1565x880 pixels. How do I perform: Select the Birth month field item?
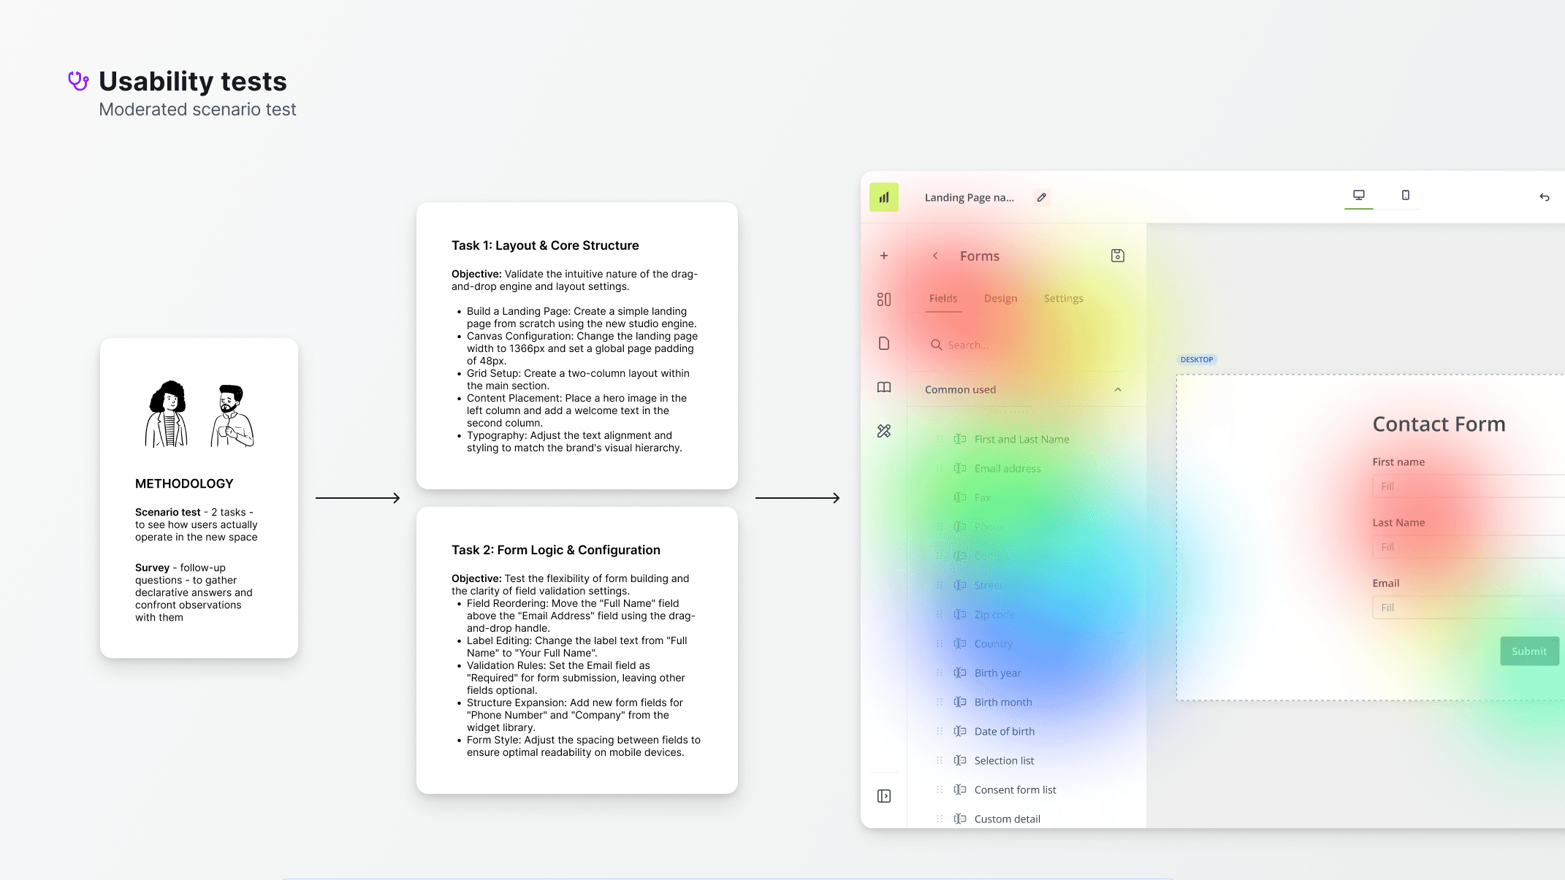(1002, 703)
